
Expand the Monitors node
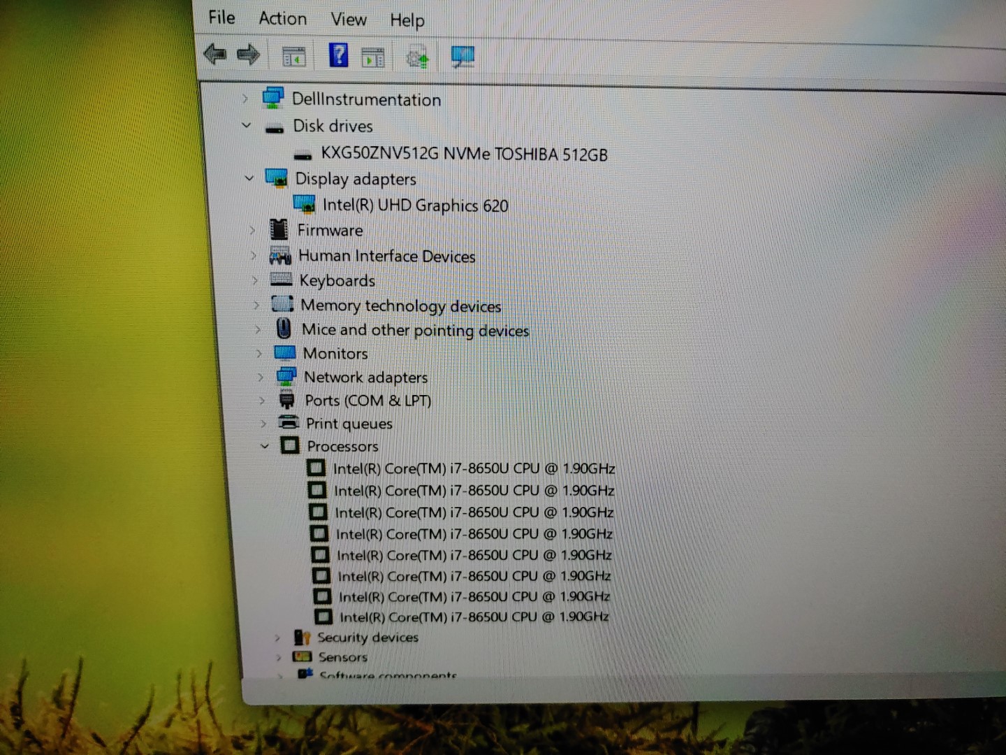[259, 354]
